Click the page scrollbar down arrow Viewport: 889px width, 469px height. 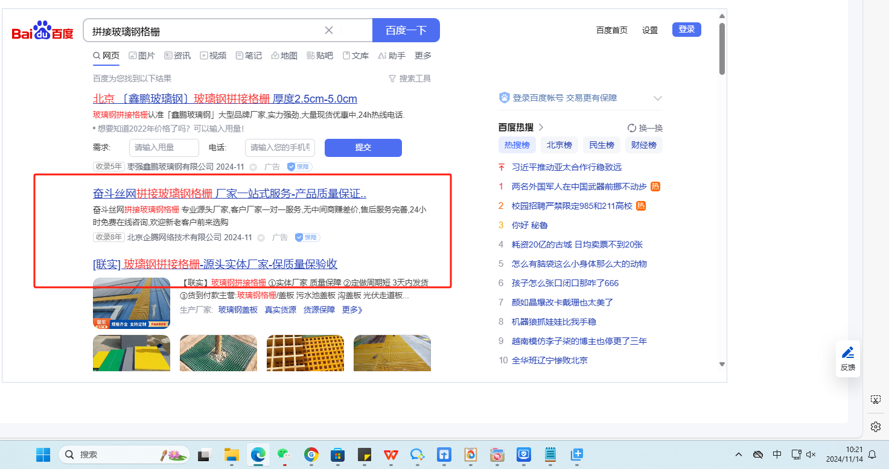click(722, 364)
